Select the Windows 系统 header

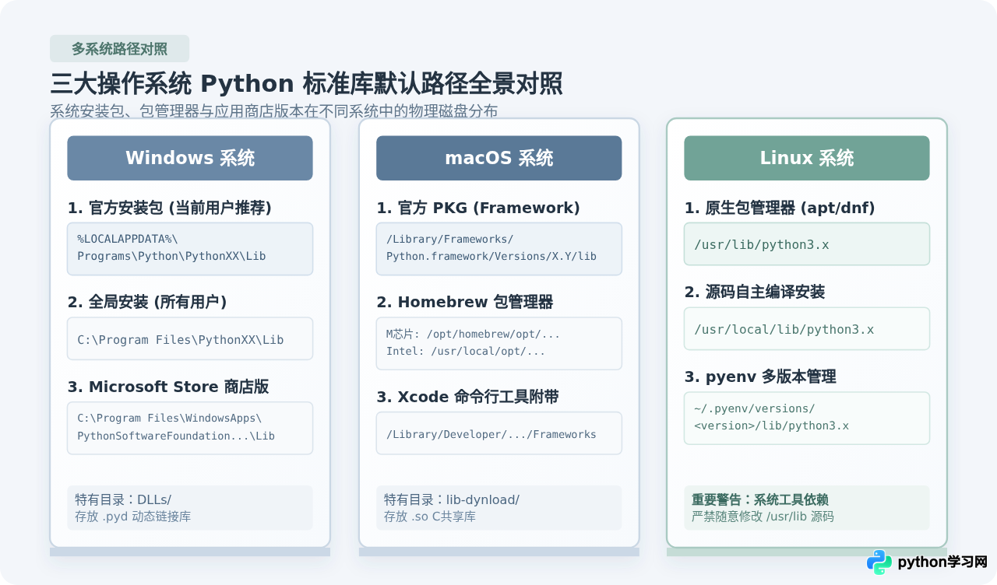[190, 158]
